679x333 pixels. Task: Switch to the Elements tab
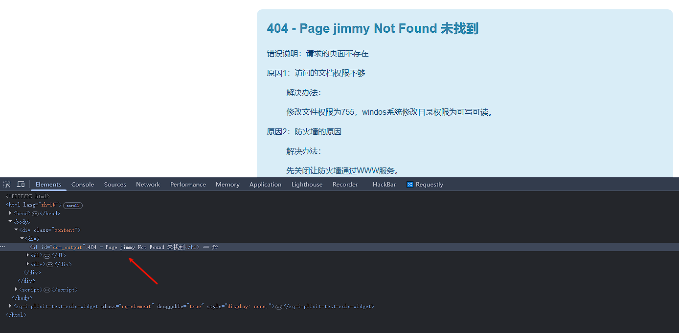[x=48, y=185]
